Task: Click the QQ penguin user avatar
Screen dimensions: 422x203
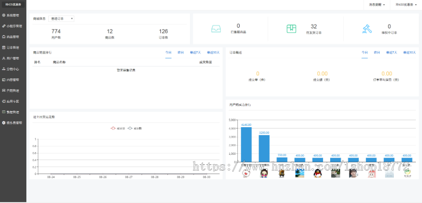Action: click(x=317, y=173)
